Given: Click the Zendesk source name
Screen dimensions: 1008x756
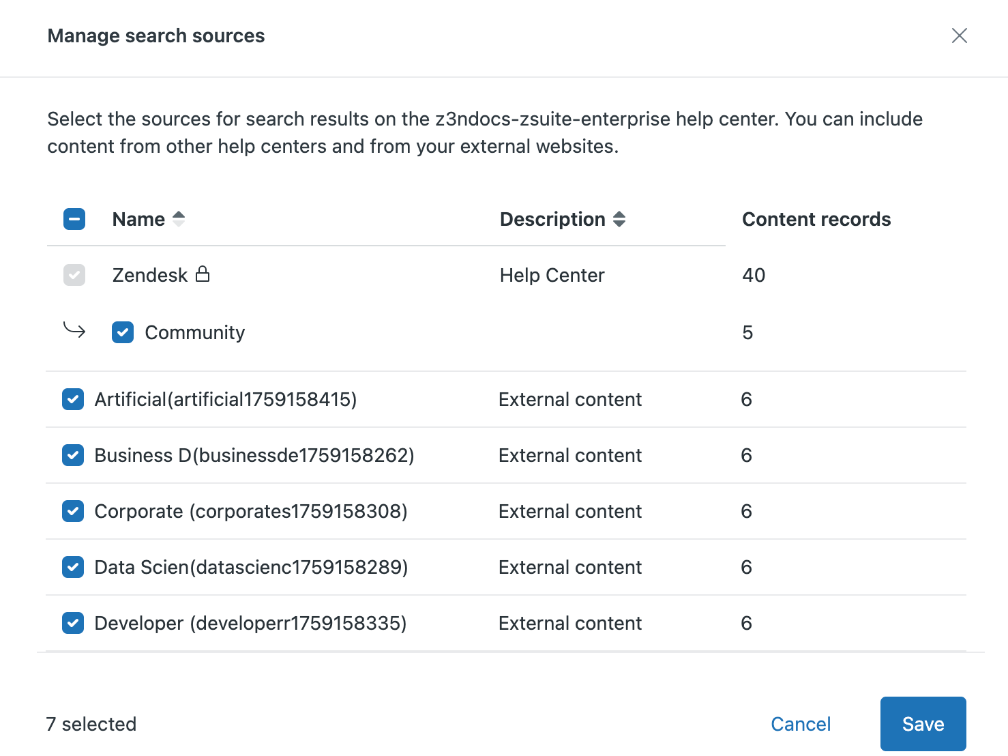Looking at the screenshot, I should tap(149, 275).
